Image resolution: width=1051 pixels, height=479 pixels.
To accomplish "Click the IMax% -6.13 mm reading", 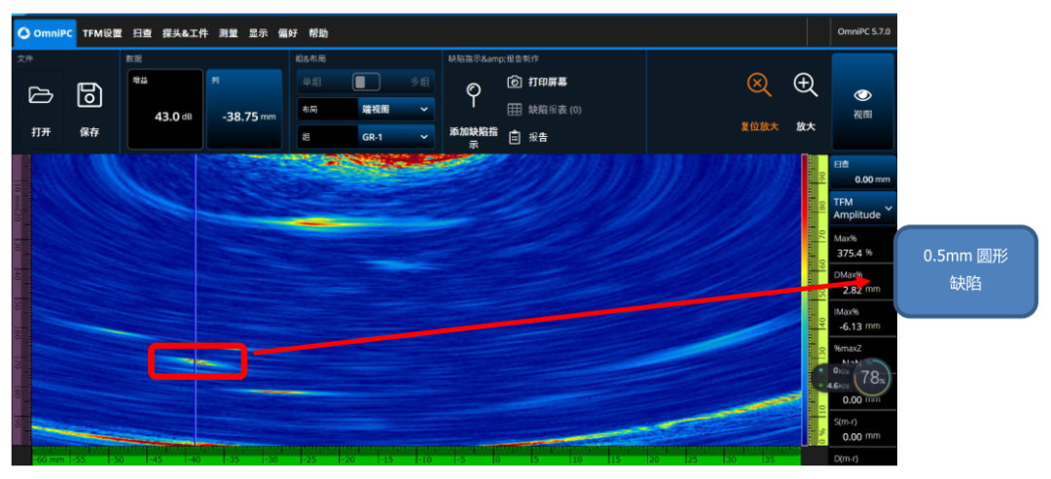I will pos(862,319).
